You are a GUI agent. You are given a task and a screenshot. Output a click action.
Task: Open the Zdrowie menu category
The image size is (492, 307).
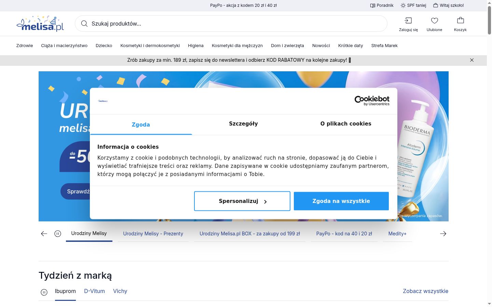click(x=25, y=45)
